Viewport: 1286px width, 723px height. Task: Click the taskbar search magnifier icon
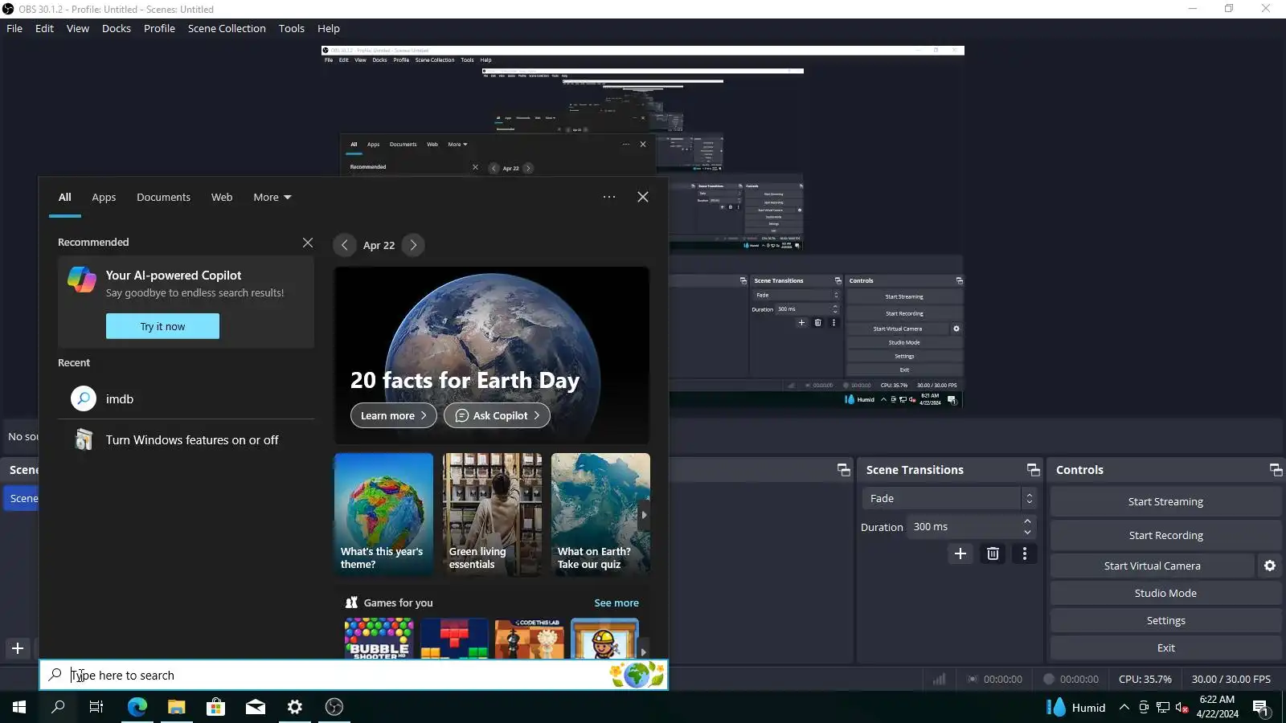[x=58, y=707]
